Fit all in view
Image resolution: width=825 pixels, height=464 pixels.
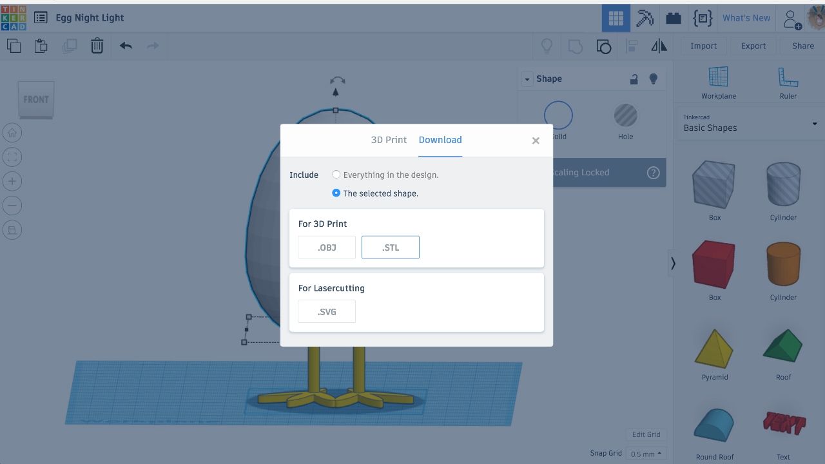12,157
